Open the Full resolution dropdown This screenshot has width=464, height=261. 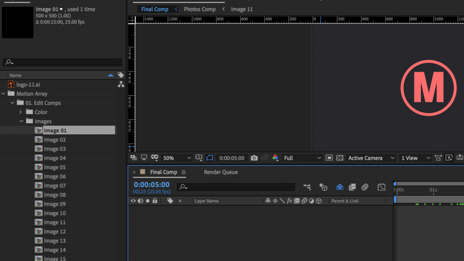302,158
